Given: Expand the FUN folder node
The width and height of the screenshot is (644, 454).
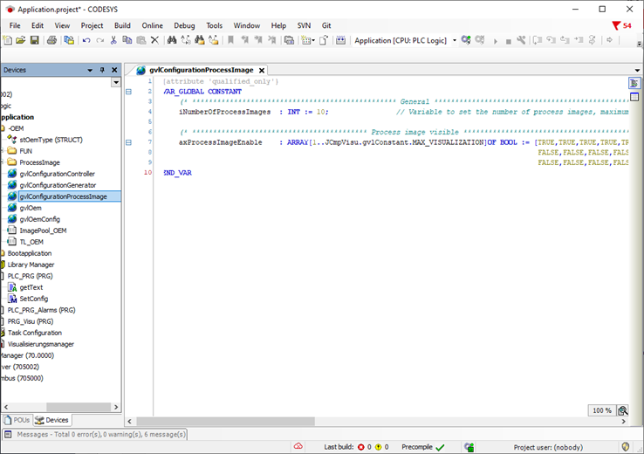Looking at the screenshot, I should click(3, 151).
